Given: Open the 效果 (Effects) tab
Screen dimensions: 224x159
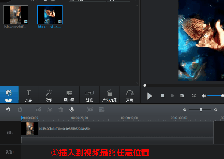Looking at the screenshot, I should tap(49, 94).
